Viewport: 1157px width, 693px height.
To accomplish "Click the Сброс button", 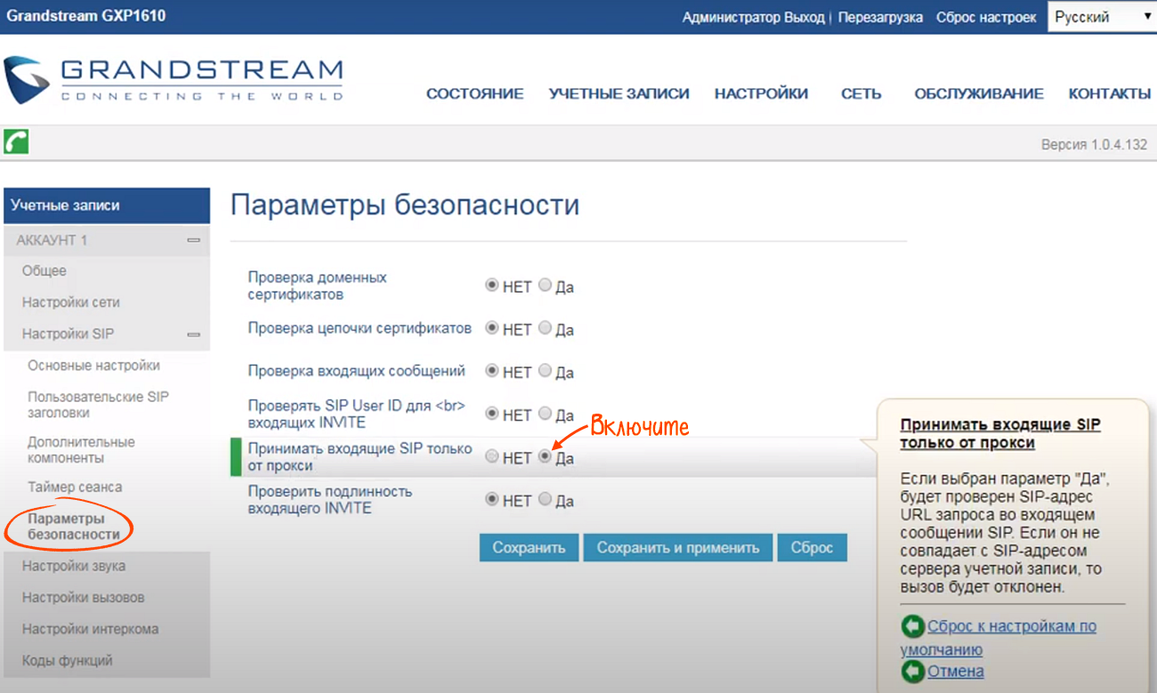I will click(x=812, y=548).
